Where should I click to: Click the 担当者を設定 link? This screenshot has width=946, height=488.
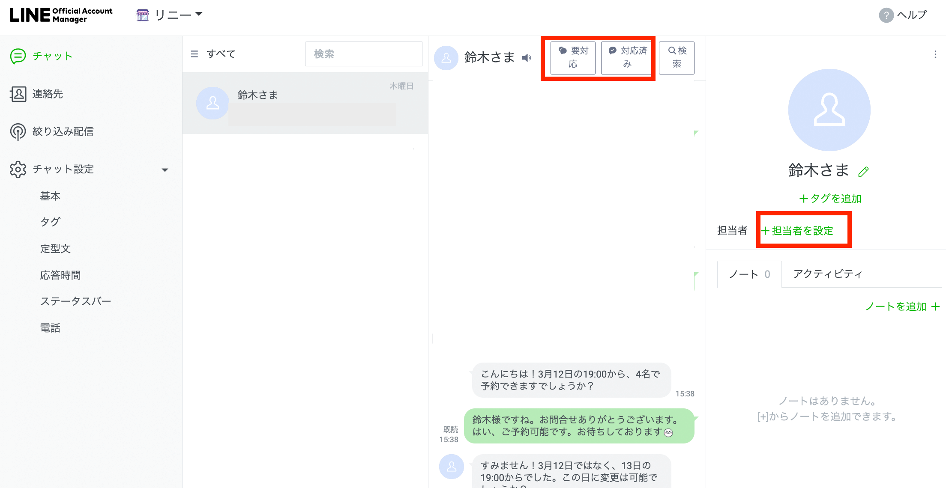[x=797, y=231]
